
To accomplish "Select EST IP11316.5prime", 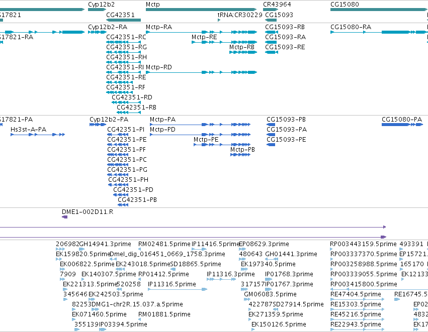I will (172, 284).
